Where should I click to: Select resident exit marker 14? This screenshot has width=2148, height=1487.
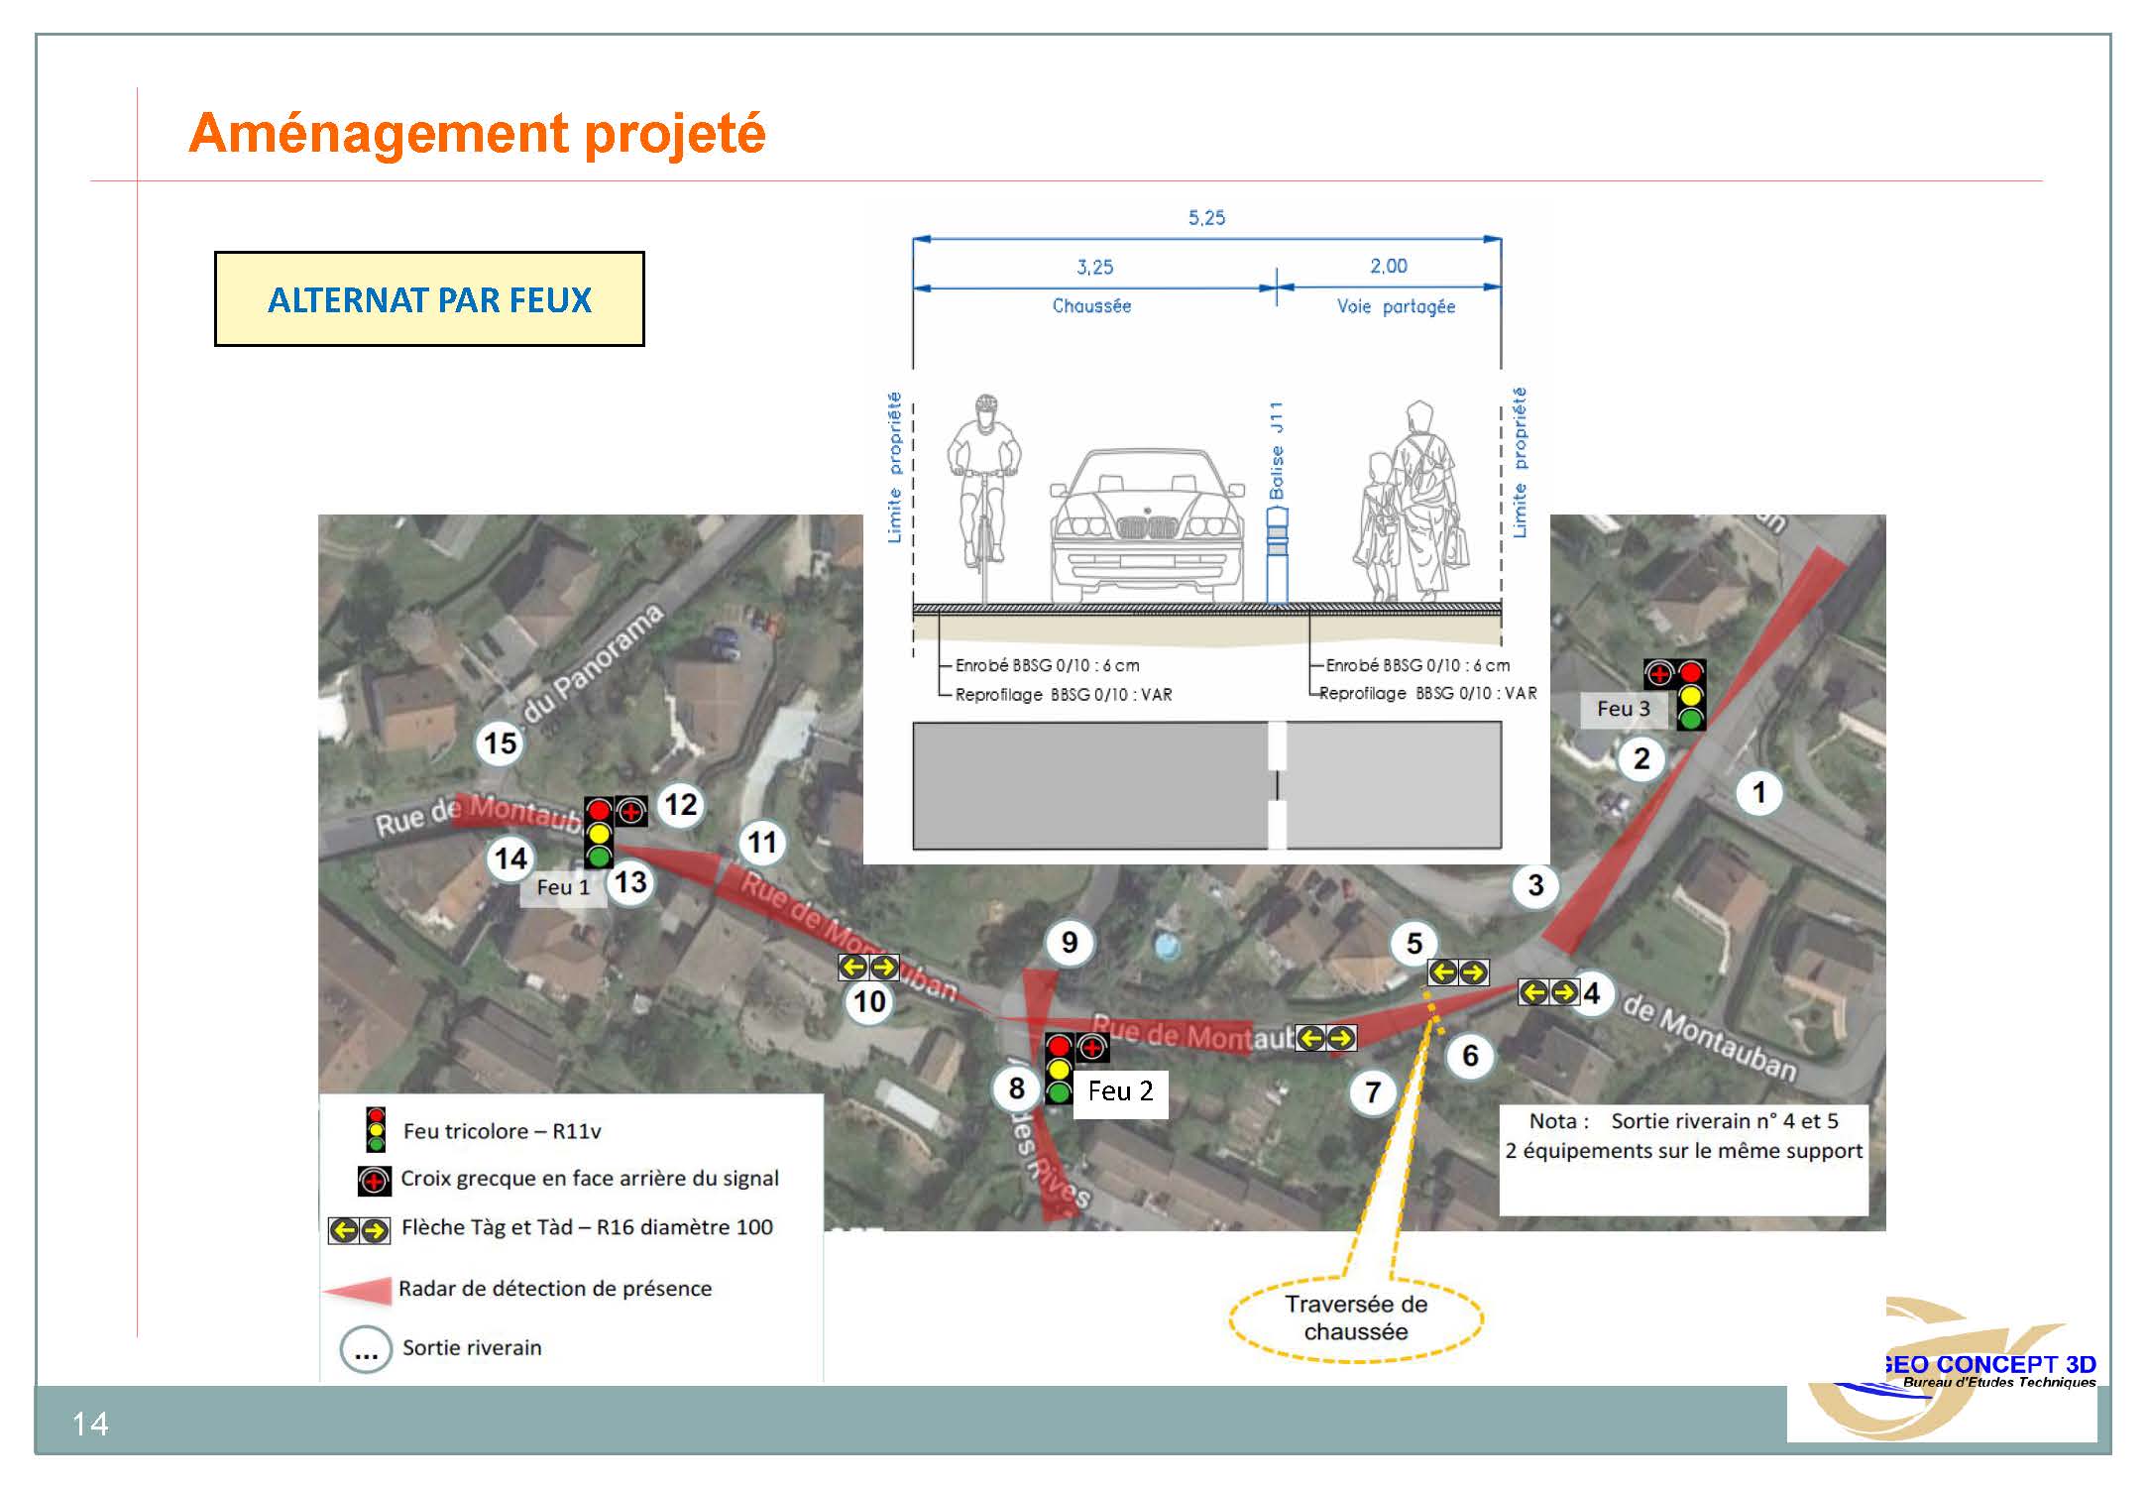tap(510, 858)
